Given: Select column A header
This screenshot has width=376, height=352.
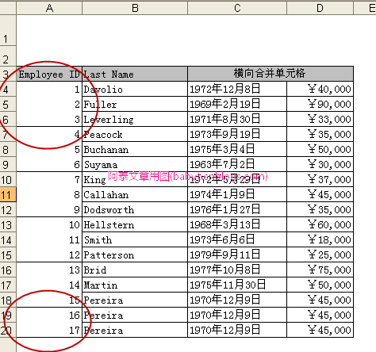Looking at the screenshot, I should 49,8.
